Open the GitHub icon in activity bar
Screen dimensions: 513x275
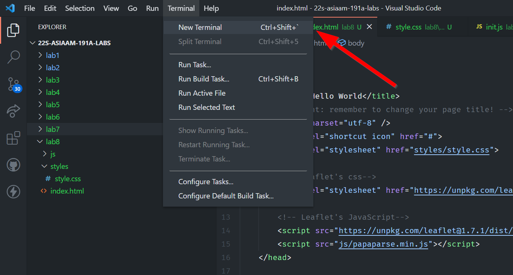[13, 165]
